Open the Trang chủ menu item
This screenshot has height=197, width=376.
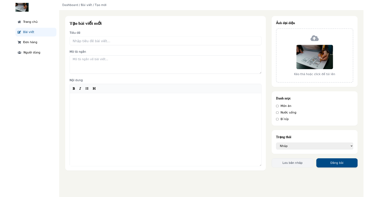tap(36, 22)
